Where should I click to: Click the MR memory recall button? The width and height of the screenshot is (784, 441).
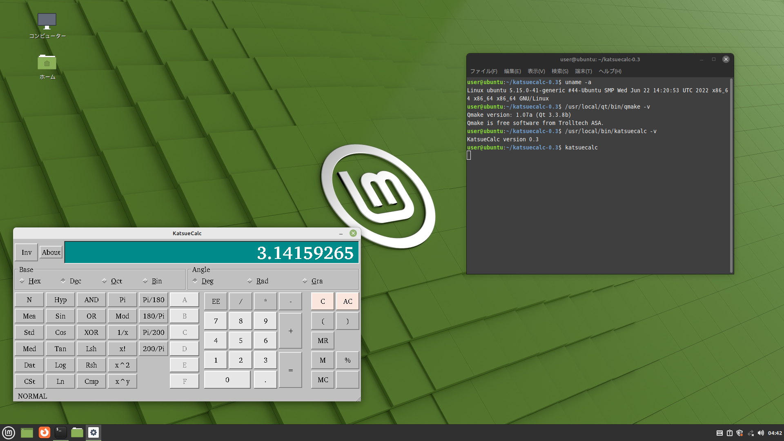[x=323, y=341]
